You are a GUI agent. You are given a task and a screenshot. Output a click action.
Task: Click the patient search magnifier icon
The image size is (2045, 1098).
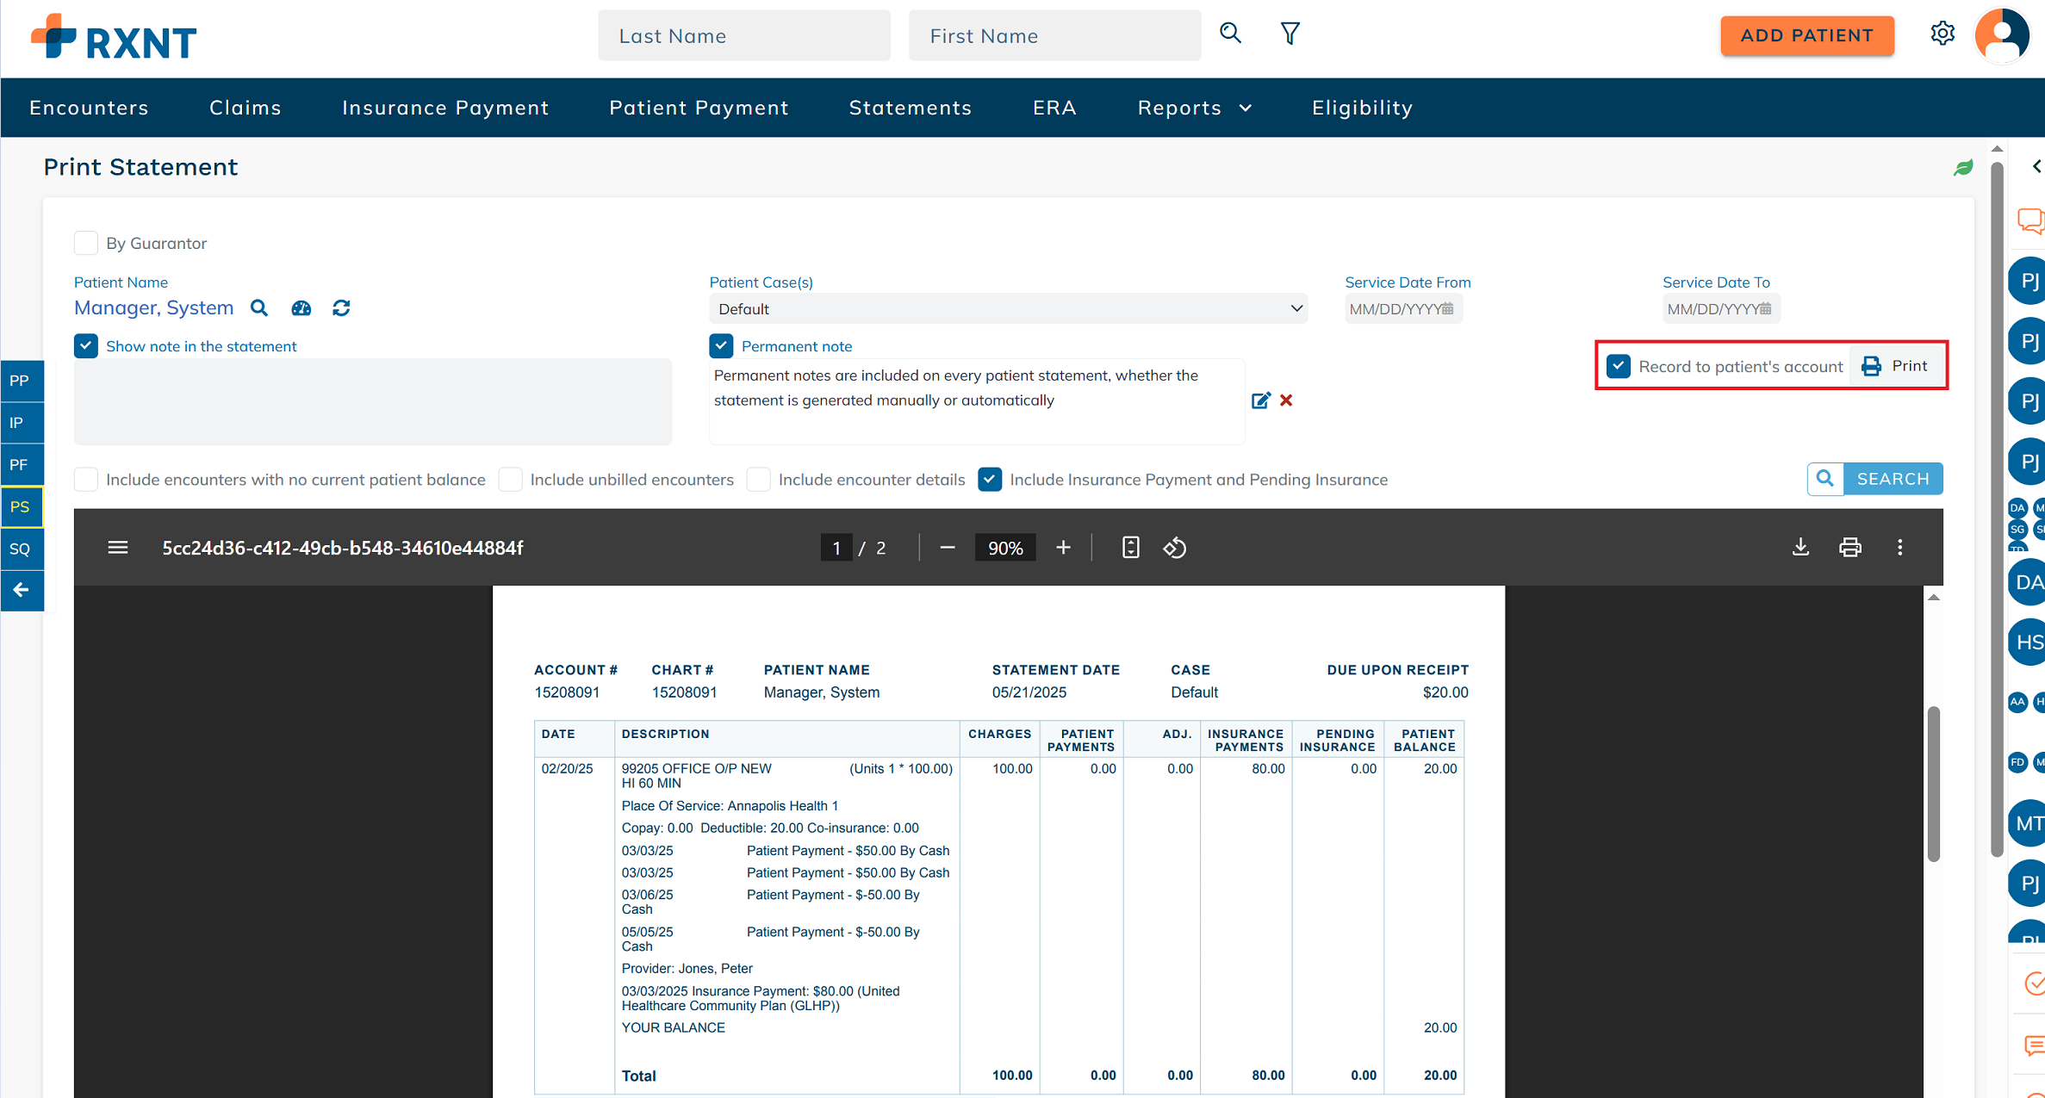[x=258, y=308]
